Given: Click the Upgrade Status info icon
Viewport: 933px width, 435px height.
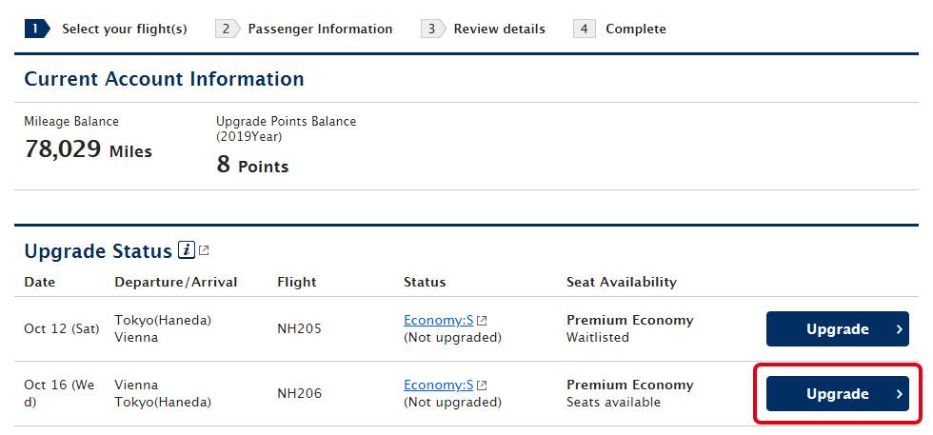Looking at the screenshot, I should pos(187,251).
